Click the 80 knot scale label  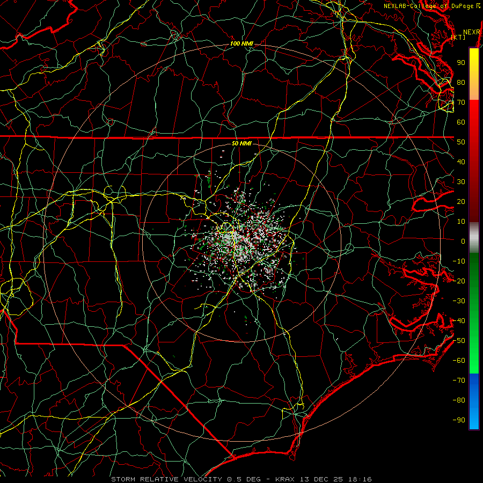(x=461, y=83)
